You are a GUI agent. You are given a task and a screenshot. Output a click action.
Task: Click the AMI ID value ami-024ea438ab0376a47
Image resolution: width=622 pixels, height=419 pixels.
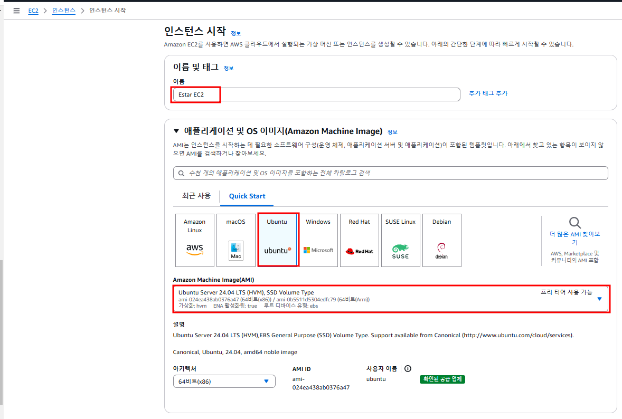tap(321, 383)
